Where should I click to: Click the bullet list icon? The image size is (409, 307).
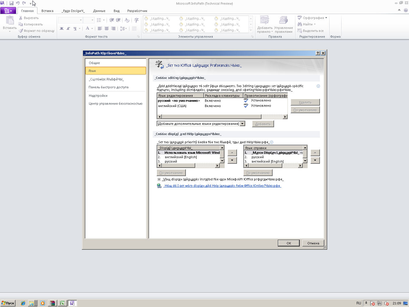[x=99, y=20]
